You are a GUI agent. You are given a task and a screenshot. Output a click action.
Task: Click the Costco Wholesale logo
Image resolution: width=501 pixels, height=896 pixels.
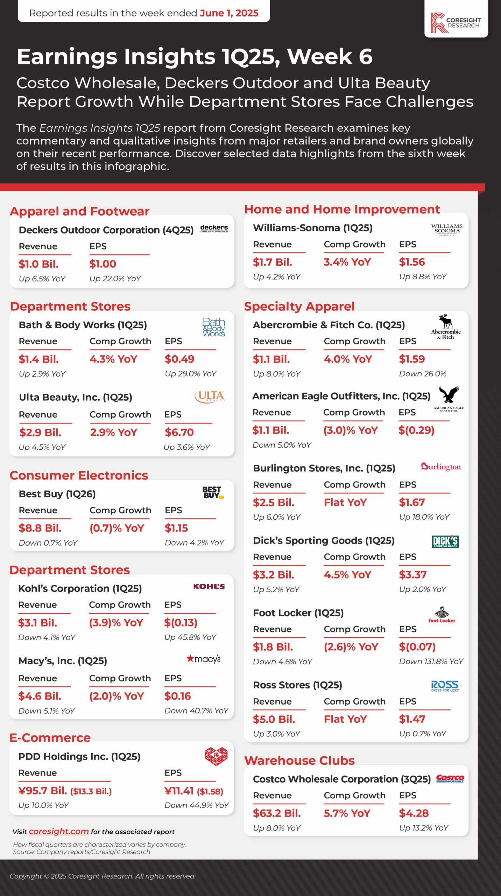450,778
